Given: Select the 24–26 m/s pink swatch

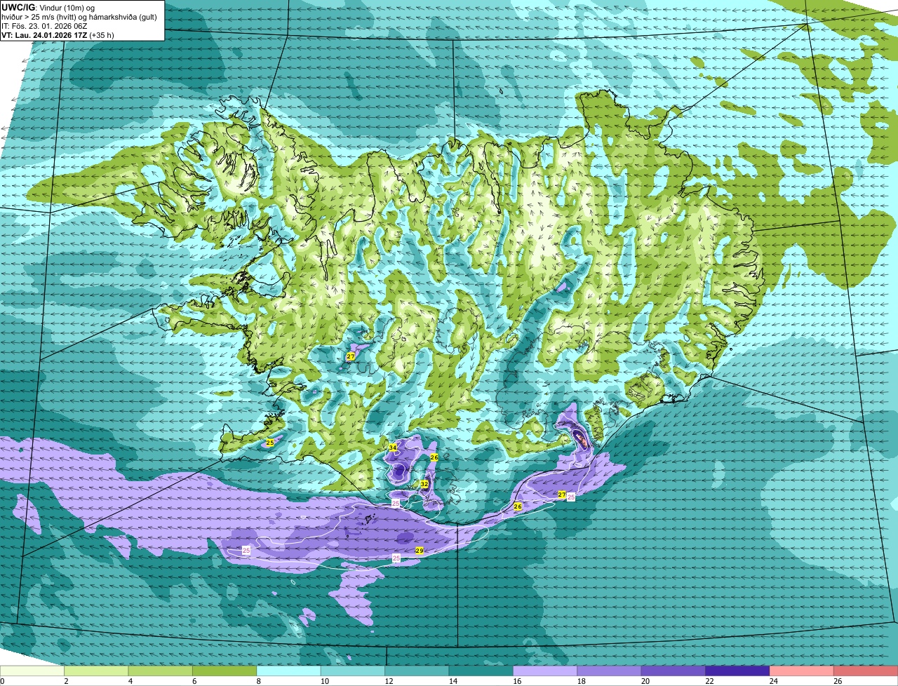Looking at the screenshot, I should tap(802, 671).
